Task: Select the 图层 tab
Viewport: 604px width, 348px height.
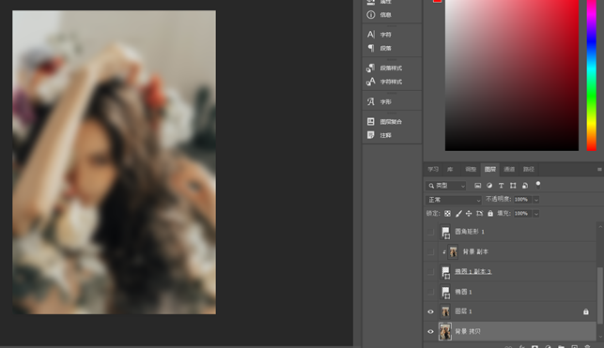Action: (x=490, y=169)
